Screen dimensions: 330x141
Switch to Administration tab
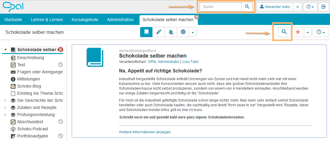pyautogui.click(x=121, y=20)
